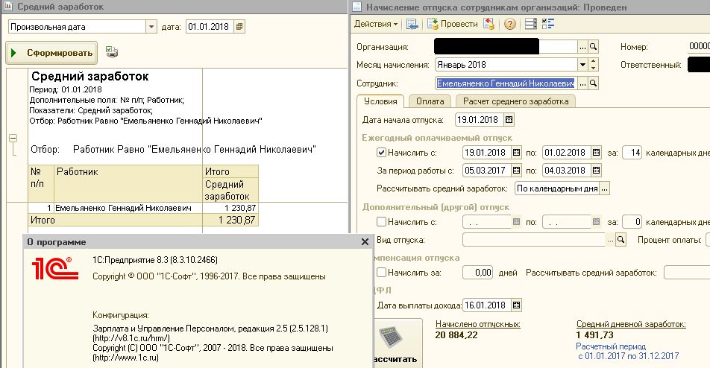Viewport: 710px width, 368px height.
Task: Click the document movements list icon
Action: pos(531,25)
